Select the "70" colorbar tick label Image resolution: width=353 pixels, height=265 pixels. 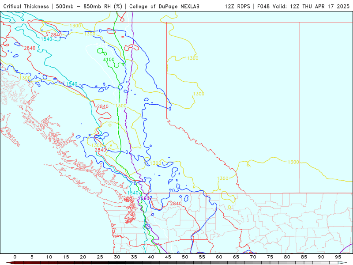click(253, 257)
